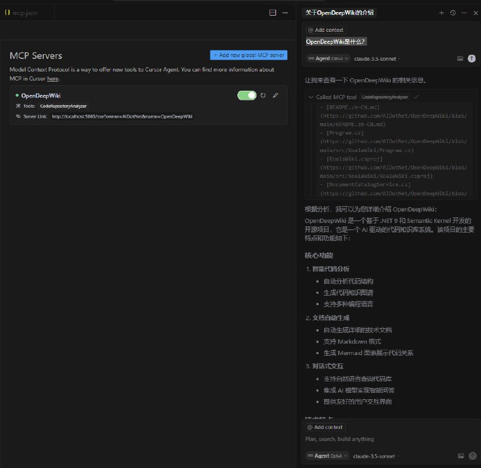Click the refresh icon for OpenDeepWiki server

(262, 95)
